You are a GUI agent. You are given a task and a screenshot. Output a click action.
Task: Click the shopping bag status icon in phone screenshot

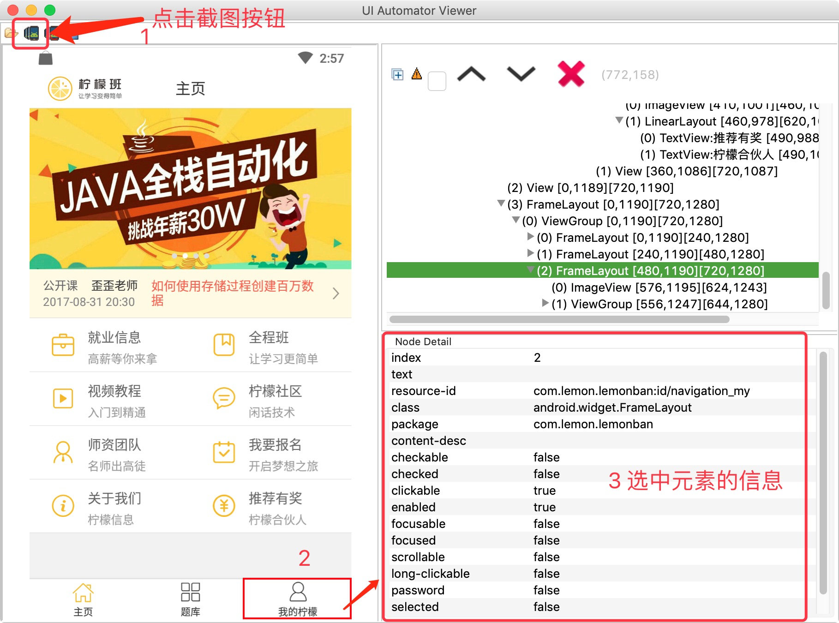[45, 59]
